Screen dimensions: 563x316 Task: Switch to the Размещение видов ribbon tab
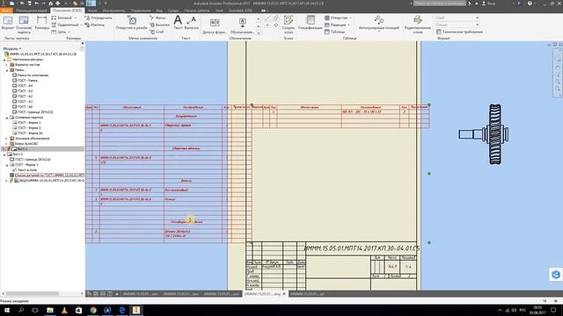click(x=32, y=11)
